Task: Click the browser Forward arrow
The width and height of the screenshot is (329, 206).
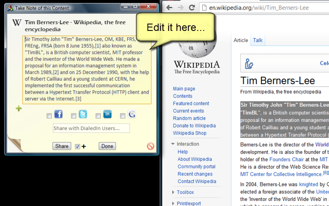Action: click(180, 8)
